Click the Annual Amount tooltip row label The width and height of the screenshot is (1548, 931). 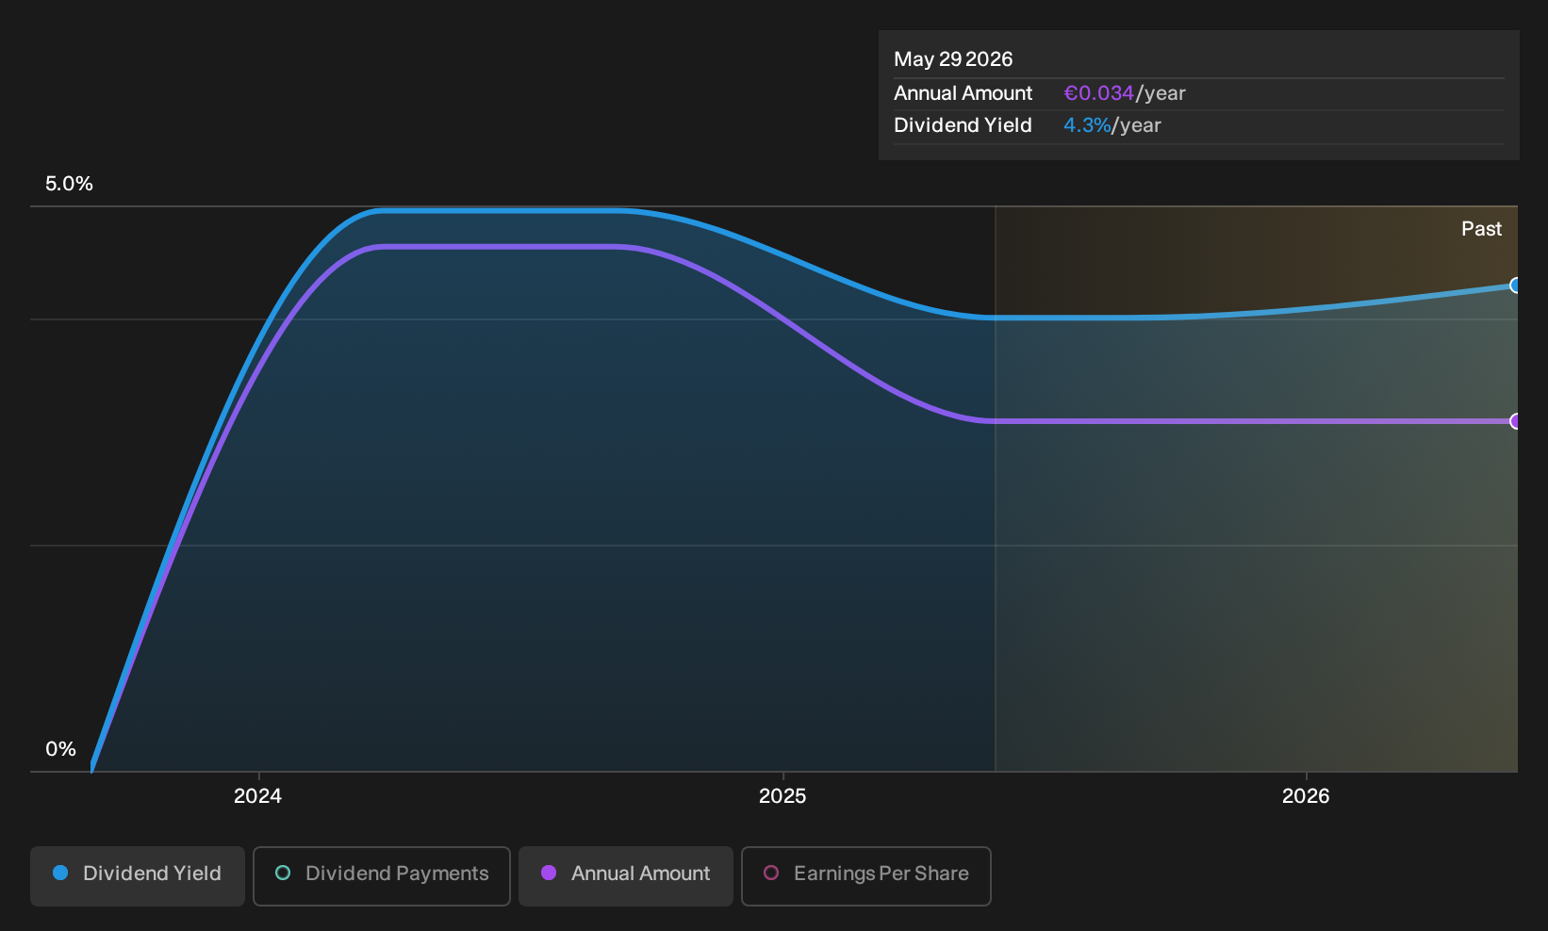click(x=963, y=93)
